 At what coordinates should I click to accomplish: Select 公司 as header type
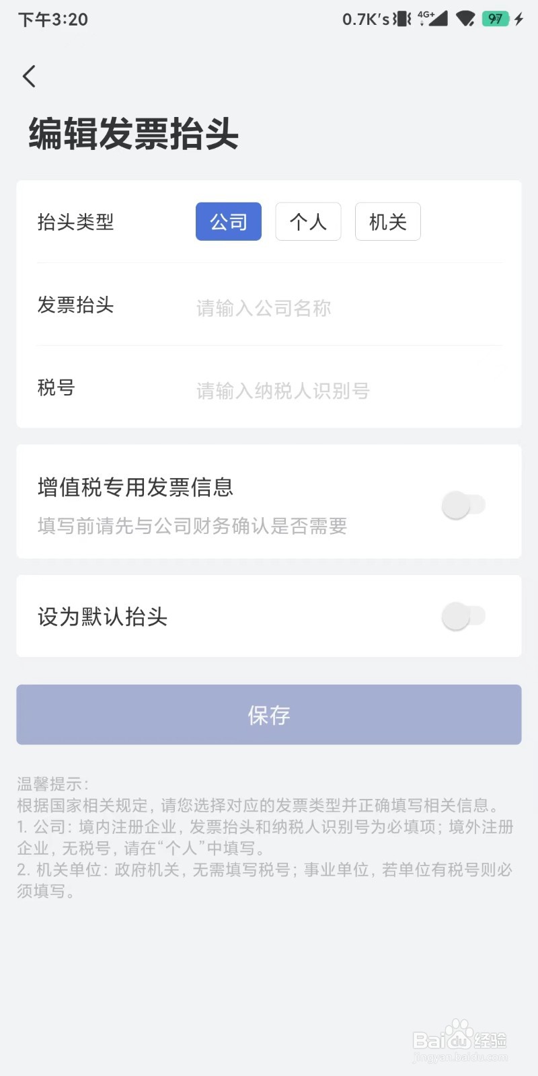coord(229,221)
